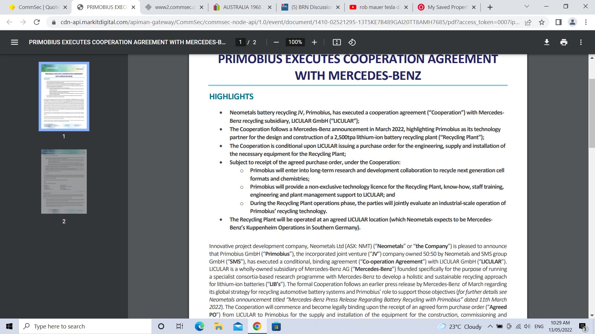Open File Explorer from taskbar
The width and height of the screenshot is (595, 334).
218,326
